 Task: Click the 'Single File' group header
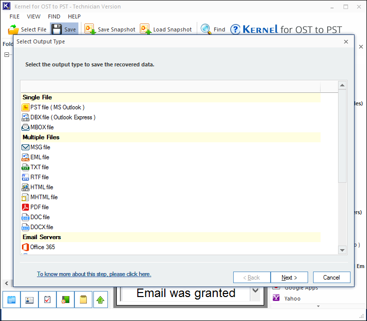point(171,97)
